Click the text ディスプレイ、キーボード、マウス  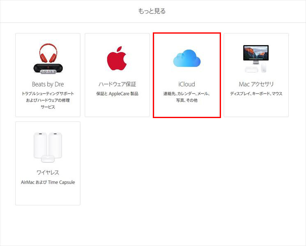click(256, 94)
